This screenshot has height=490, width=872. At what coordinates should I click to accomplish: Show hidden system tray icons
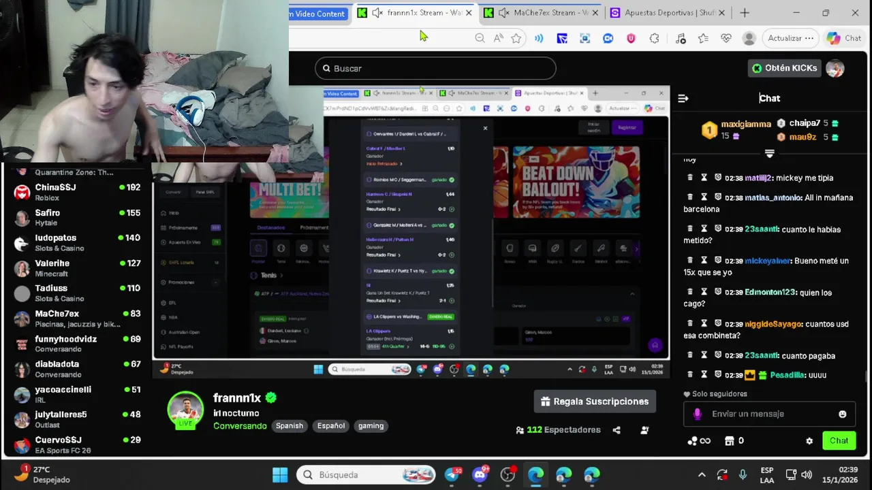702,474
